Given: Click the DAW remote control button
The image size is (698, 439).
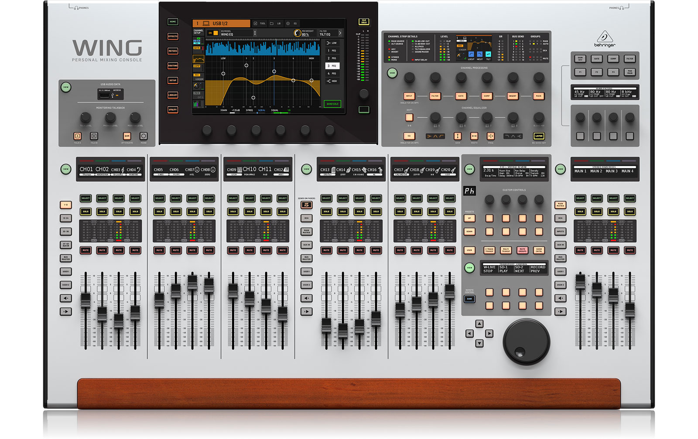Looking at the screenshot, I should pos(469,299).
